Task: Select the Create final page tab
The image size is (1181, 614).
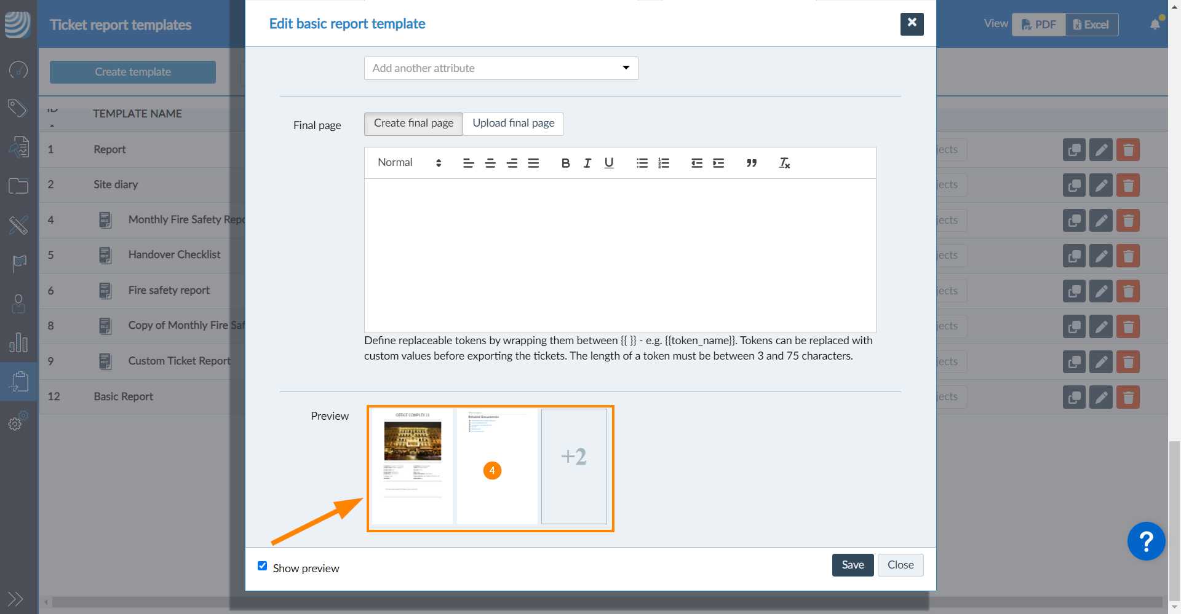Action: click(x=413, y=124)
